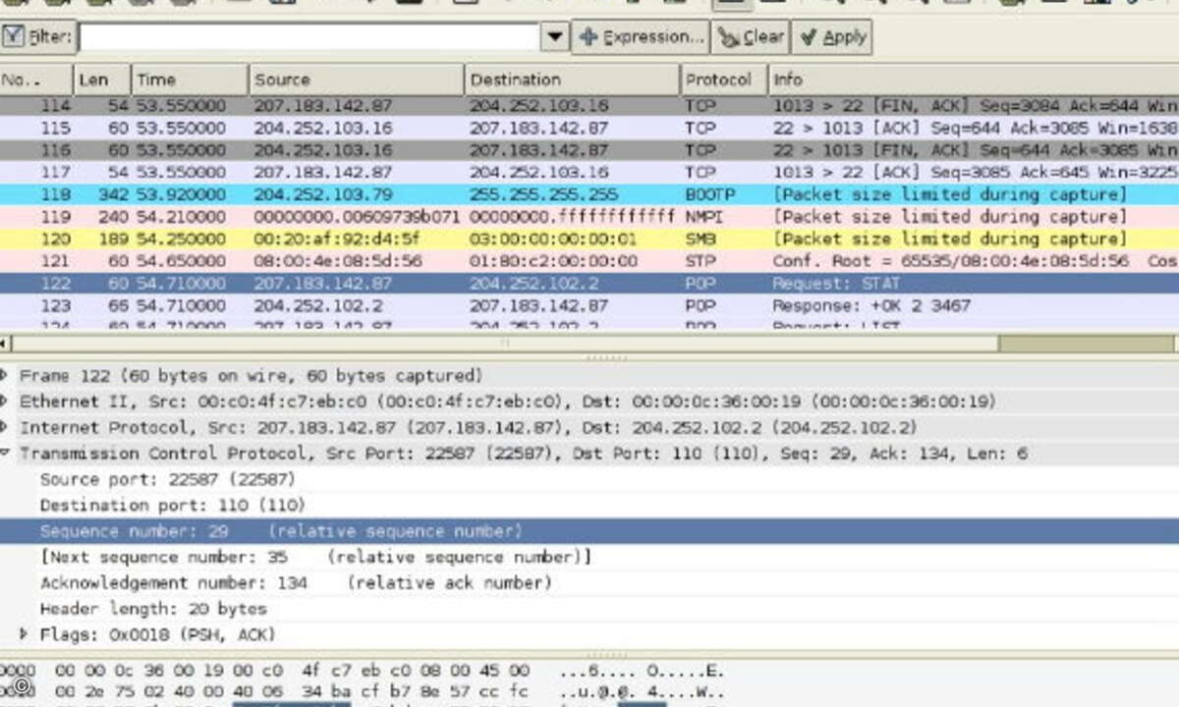Select packet 115 TCP ACK row
The width and height of the screenshot is (1179, 707).
[x=589, y=128]
